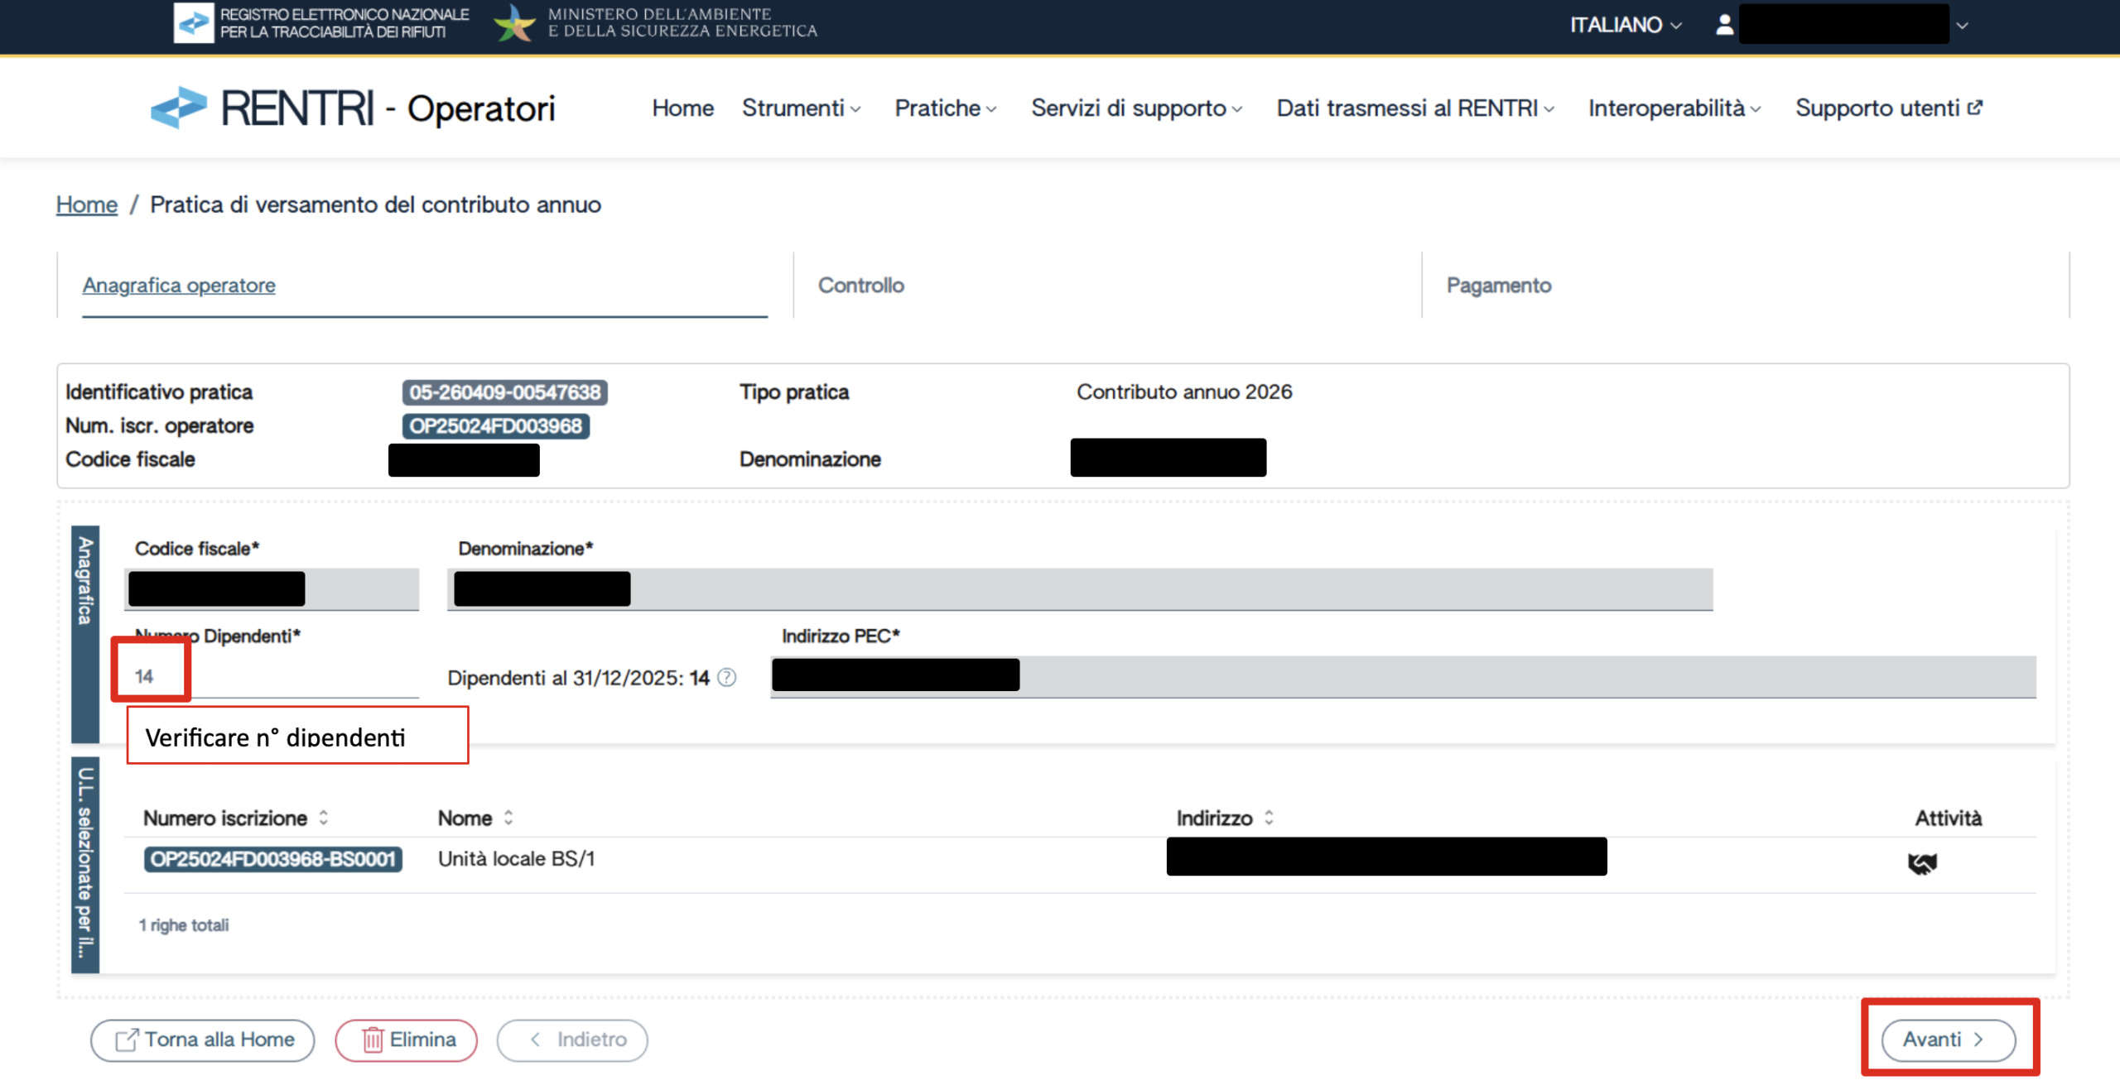Expand the Servizi di supporto menu
2120x1090 pixels.
pos(1135,108)
